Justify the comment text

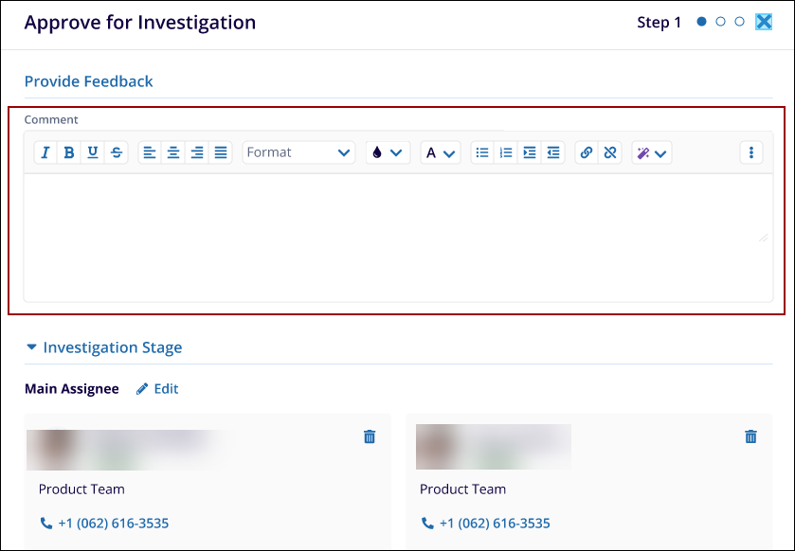[x=221, y=152]
